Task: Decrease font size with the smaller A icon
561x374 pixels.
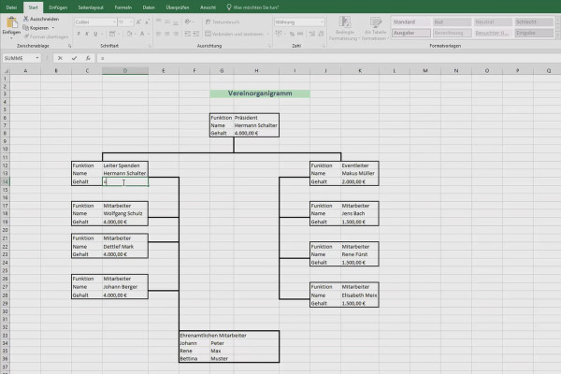Action: (x=147, y=22)
